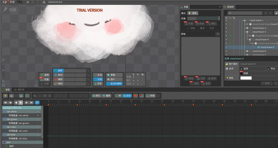
Task: Click the Shift (移位) button
Action: point(96,96)
